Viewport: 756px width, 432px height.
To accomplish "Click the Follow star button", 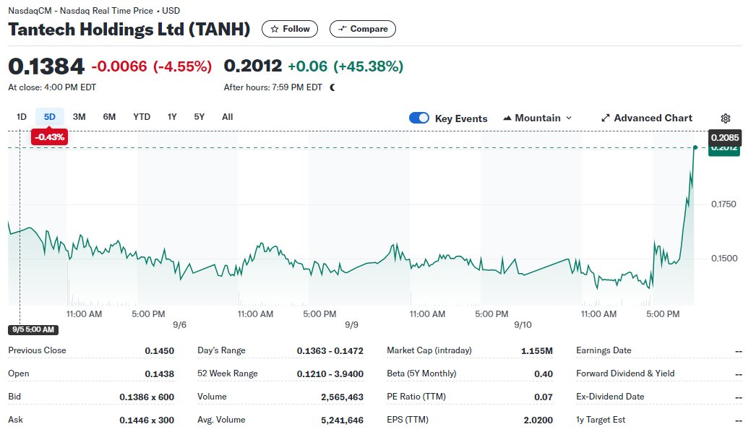I will [x=289, y=29].
